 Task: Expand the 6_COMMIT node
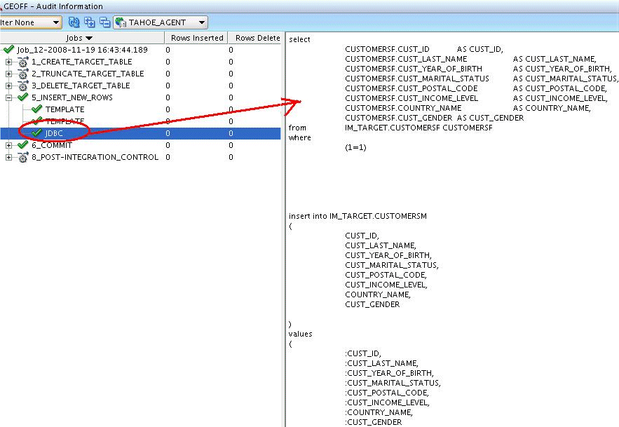tap(8, 145)
